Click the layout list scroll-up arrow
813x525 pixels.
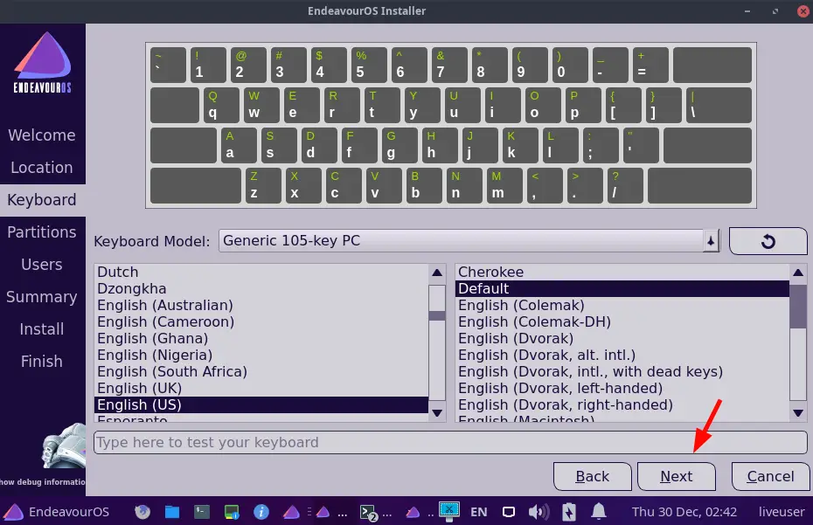(437, 273)
